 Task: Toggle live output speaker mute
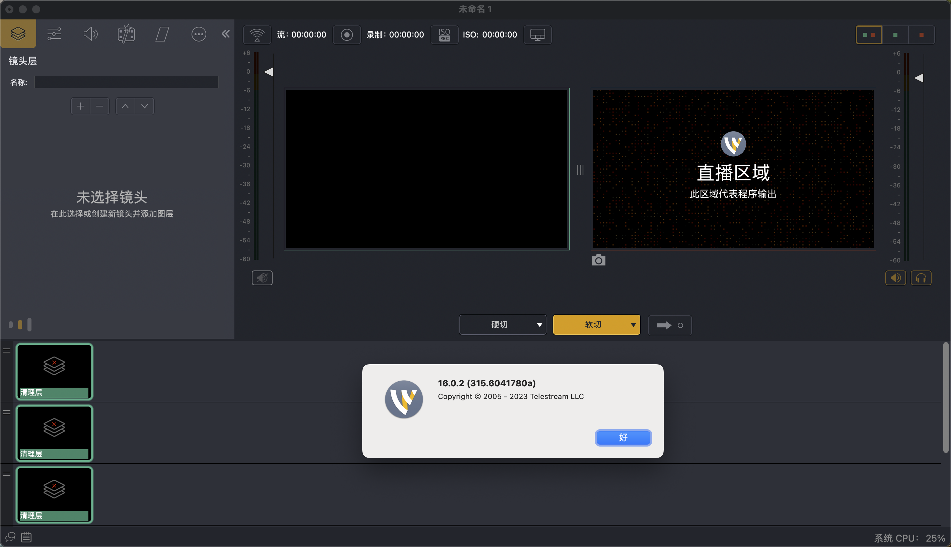[x=895, y=278]
